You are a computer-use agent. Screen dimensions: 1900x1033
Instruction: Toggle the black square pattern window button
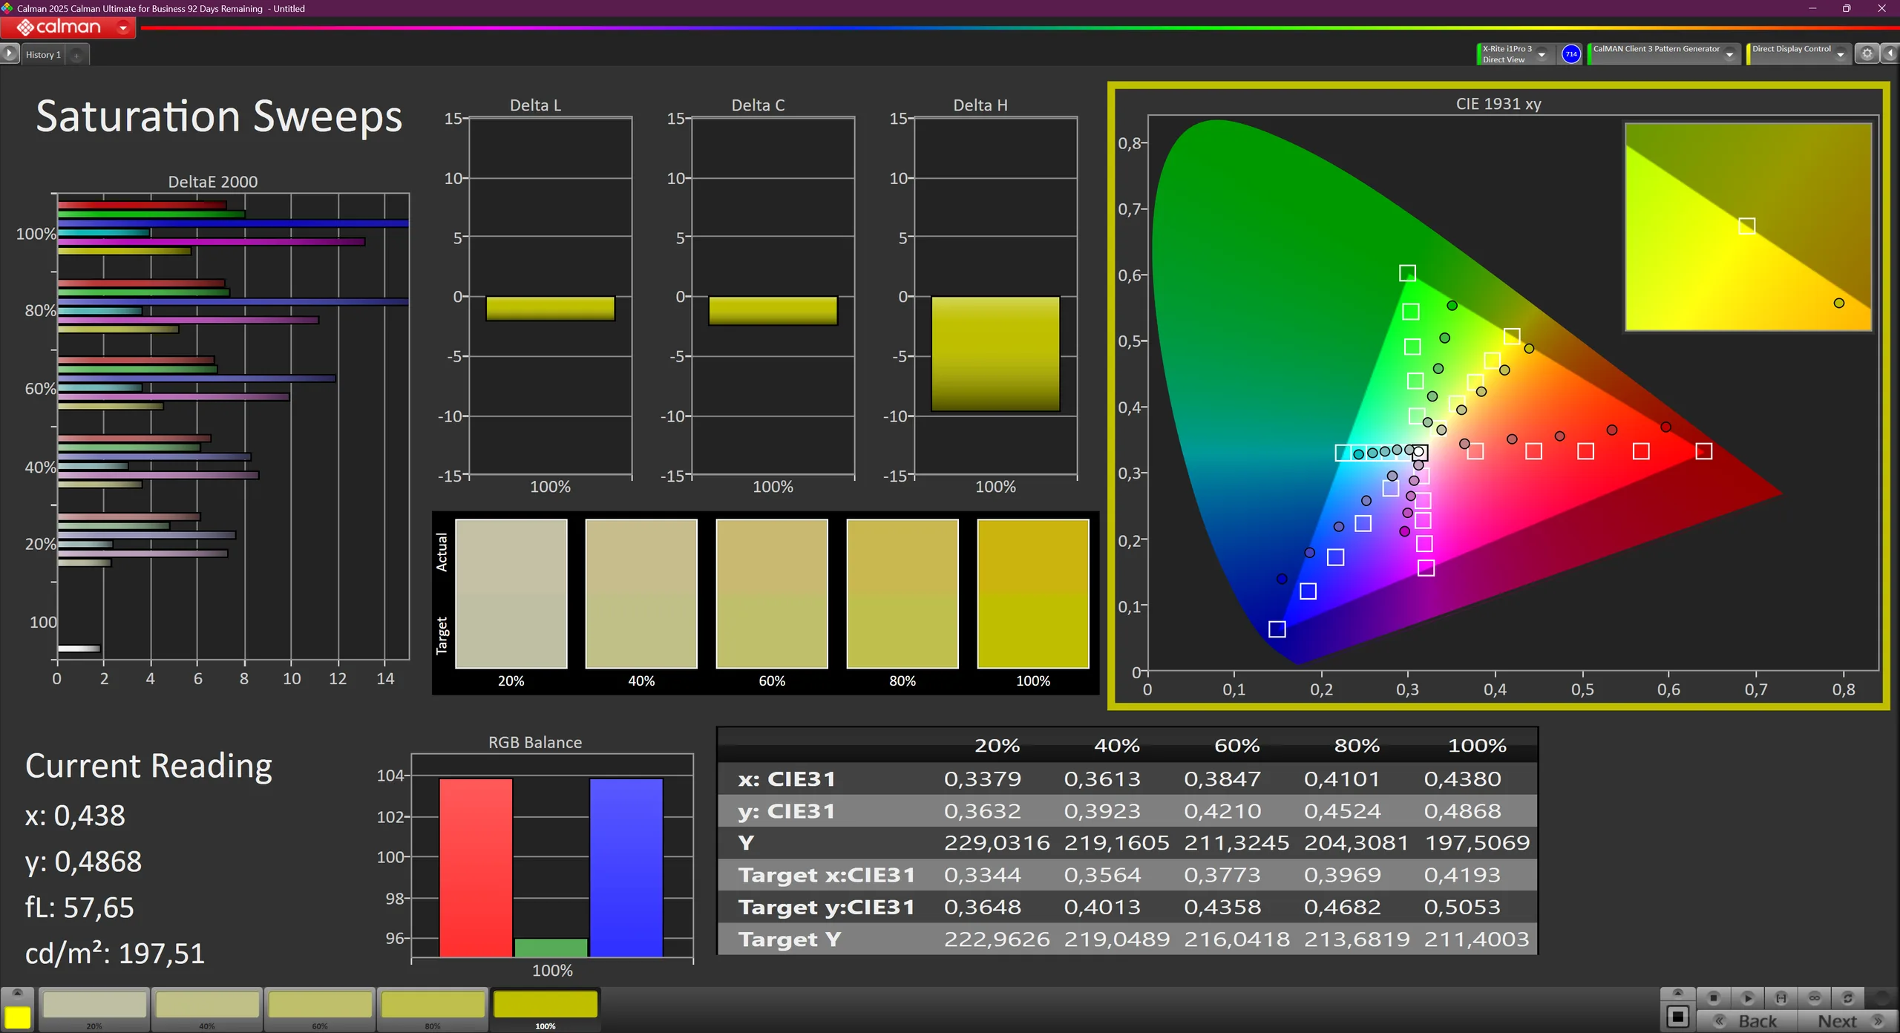1677,1017
